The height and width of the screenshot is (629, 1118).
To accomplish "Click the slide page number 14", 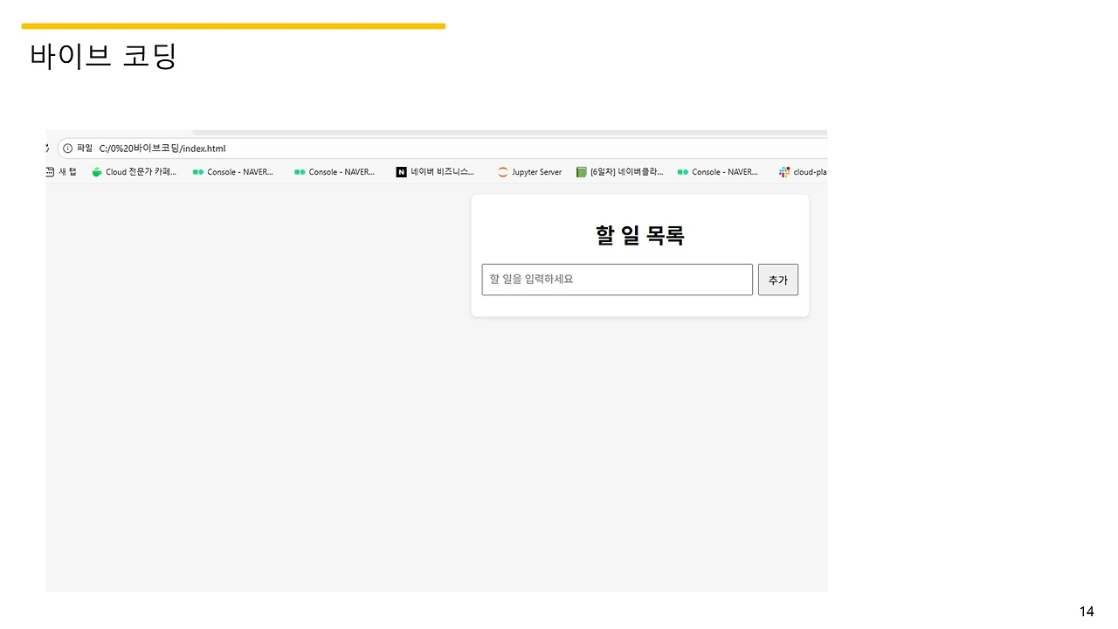I will [1087, 612].
